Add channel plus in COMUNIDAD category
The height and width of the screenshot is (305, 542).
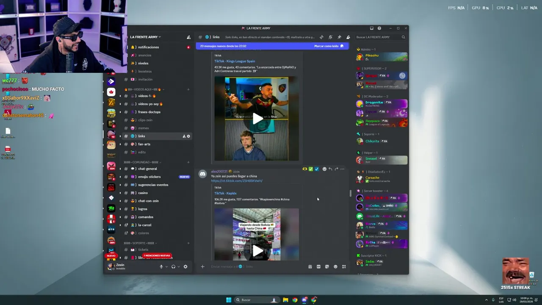[x=188, y=162]
